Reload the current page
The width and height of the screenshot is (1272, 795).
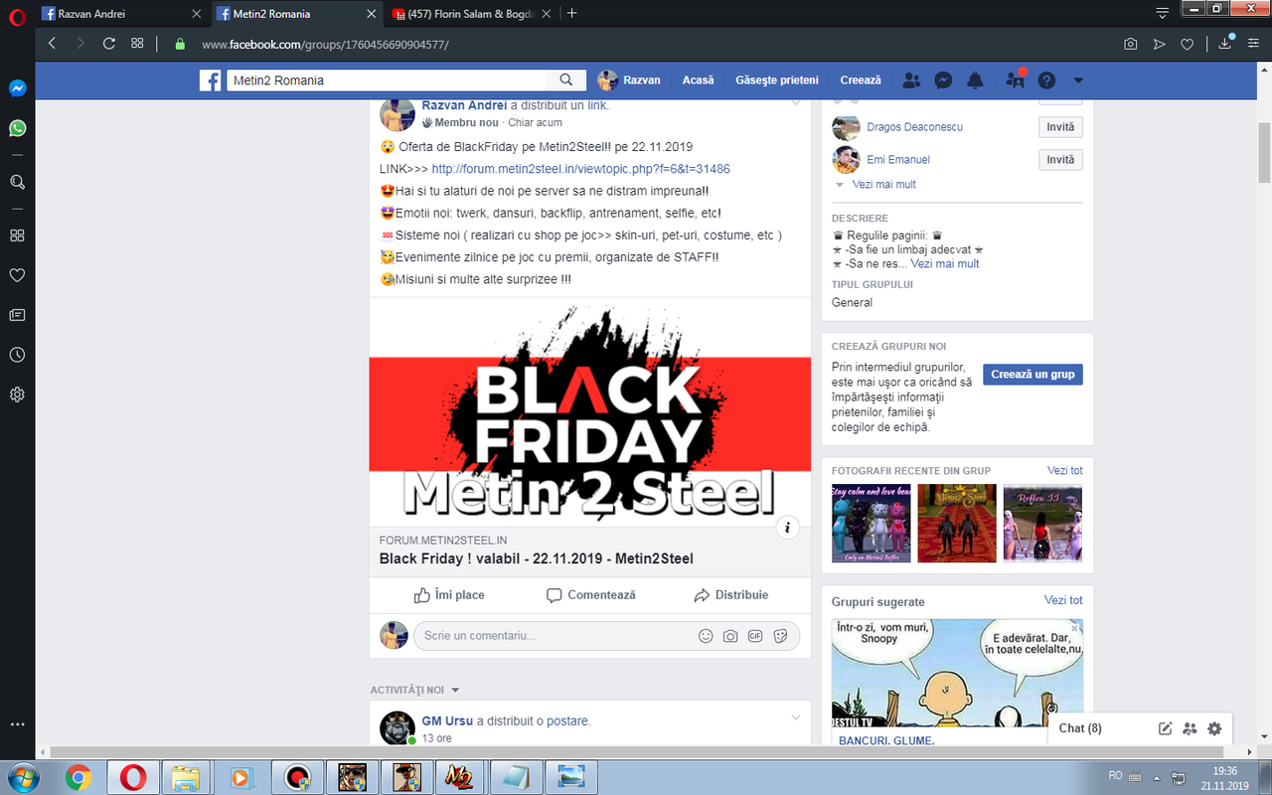point(109,44)
